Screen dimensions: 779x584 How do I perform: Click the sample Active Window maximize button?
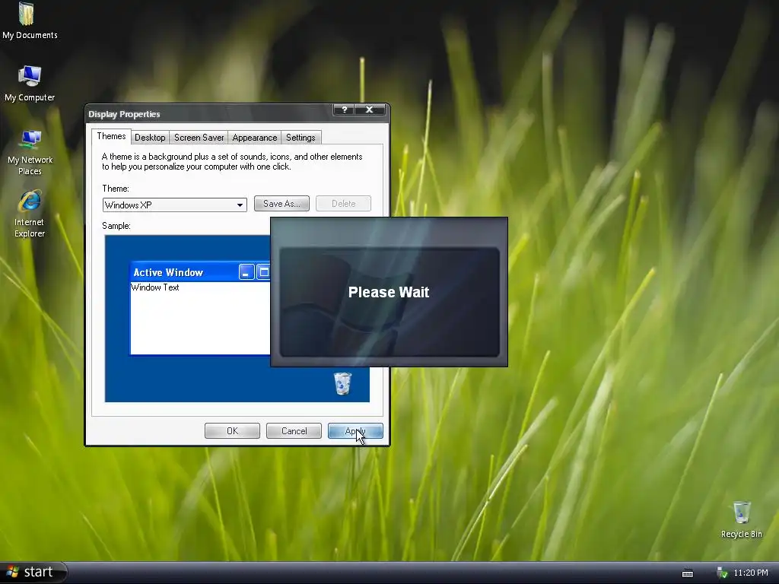(263, 272)
